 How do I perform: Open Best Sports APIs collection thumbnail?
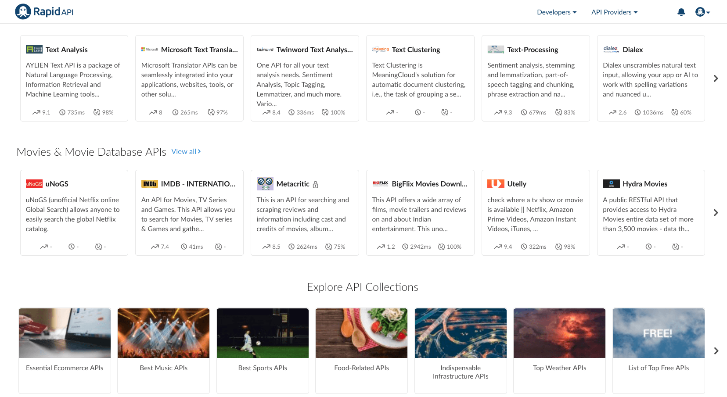point(263,333)
